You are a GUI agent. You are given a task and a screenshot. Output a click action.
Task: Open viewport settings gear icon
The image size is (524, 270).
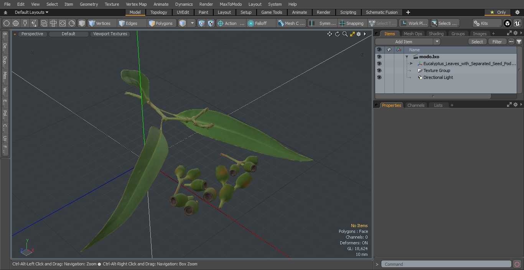[359, 34]
